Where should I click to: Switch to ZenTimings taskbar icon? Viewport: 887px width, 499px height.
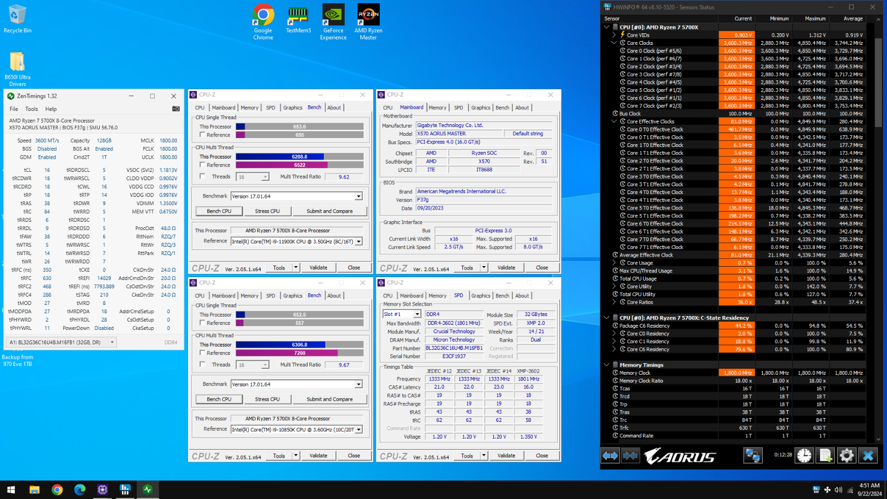click(x=148, y=490)
